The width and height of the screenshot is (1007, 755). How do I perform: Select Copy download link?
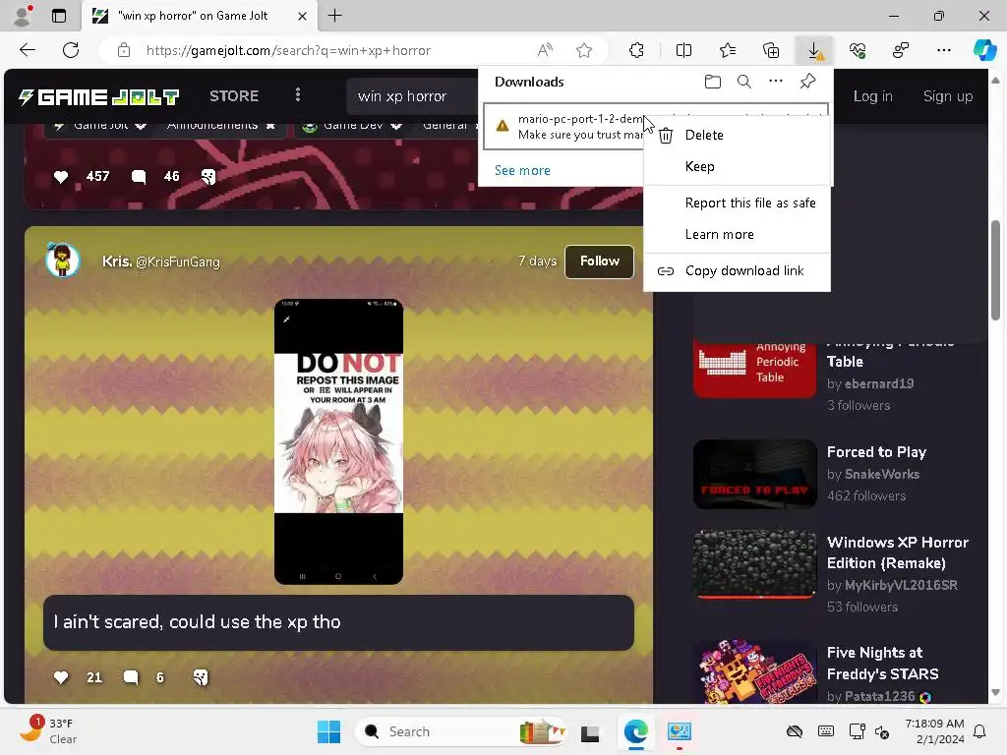pos(737,271)
